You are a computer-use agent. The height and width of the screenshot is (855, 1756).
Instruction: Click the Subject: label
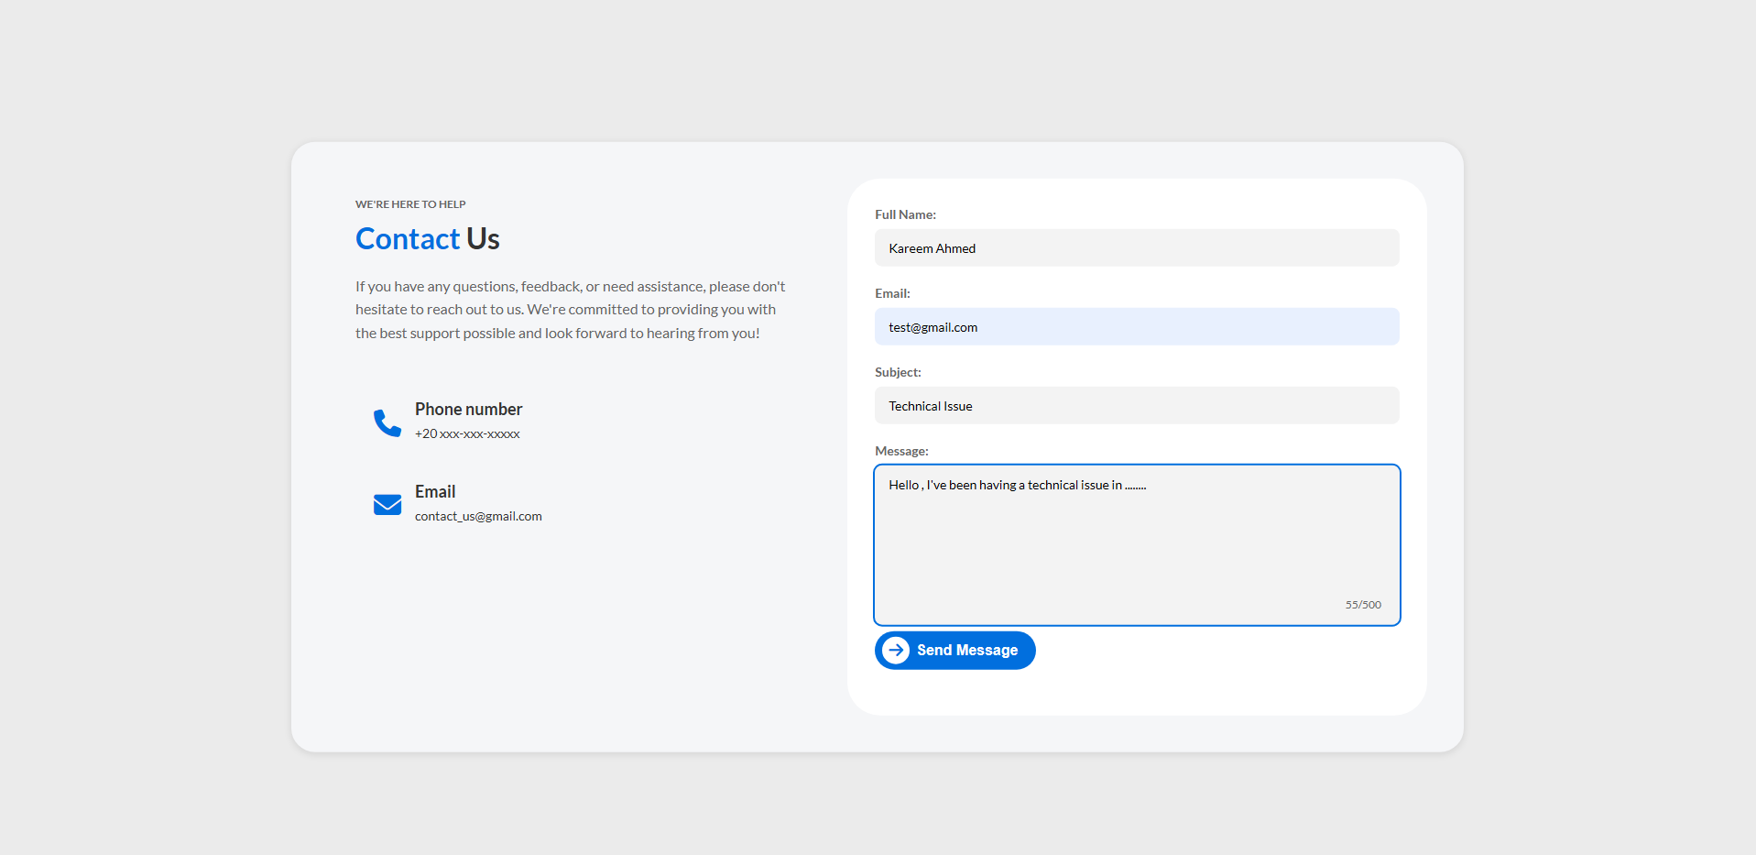(897, 372)
